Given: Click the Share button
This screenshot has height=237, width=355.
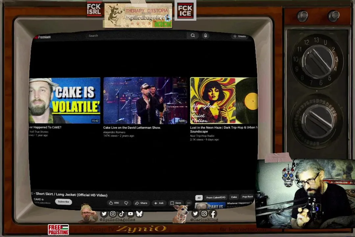Looking at the screenshot, I should tap(141, 203).
